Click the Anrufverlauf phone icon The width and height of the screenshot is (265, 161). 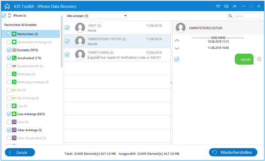(14, 58)
